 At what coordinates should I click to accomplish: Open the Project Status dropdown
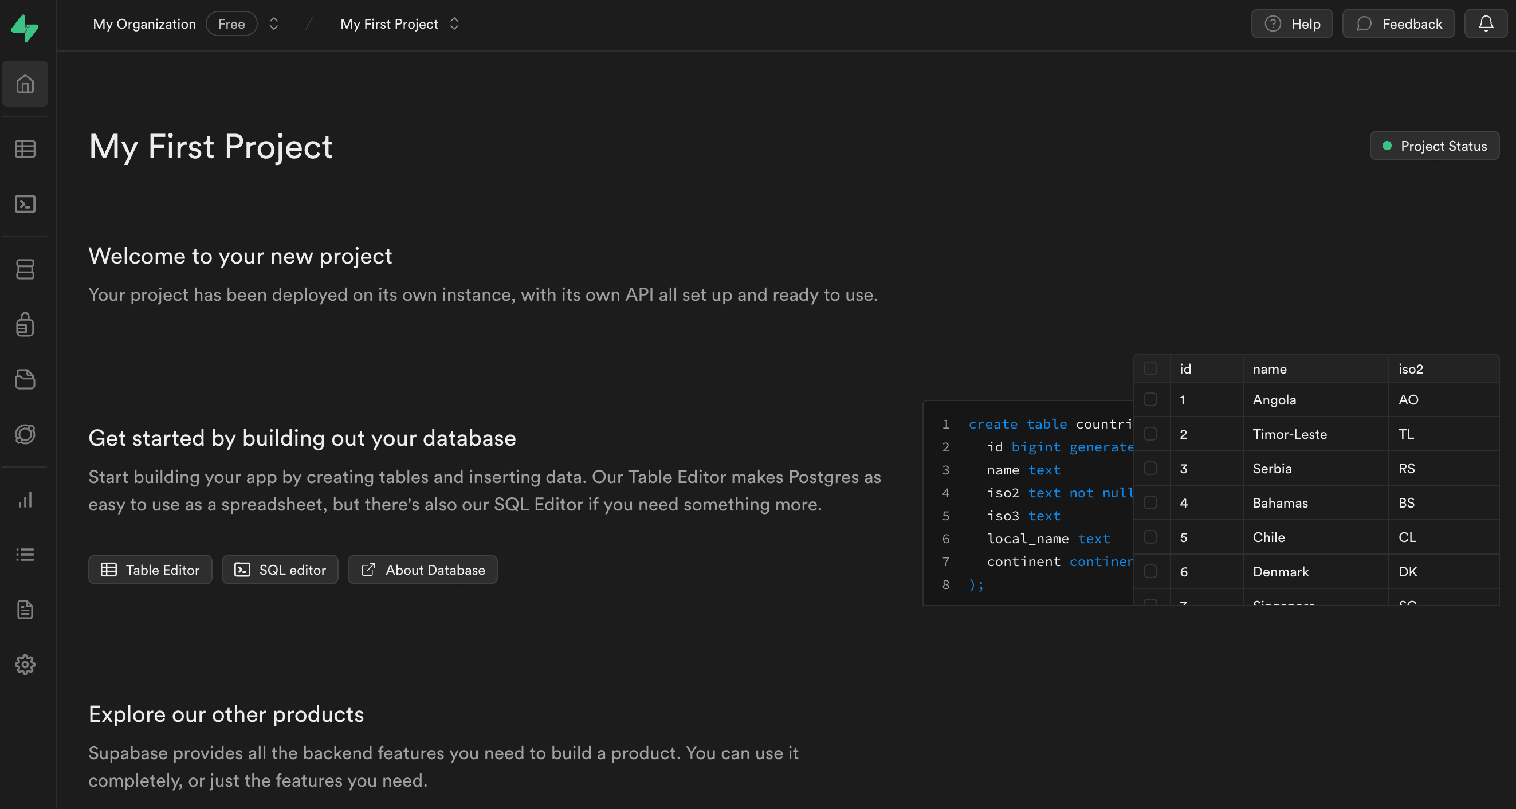[x=1434, y=146]
